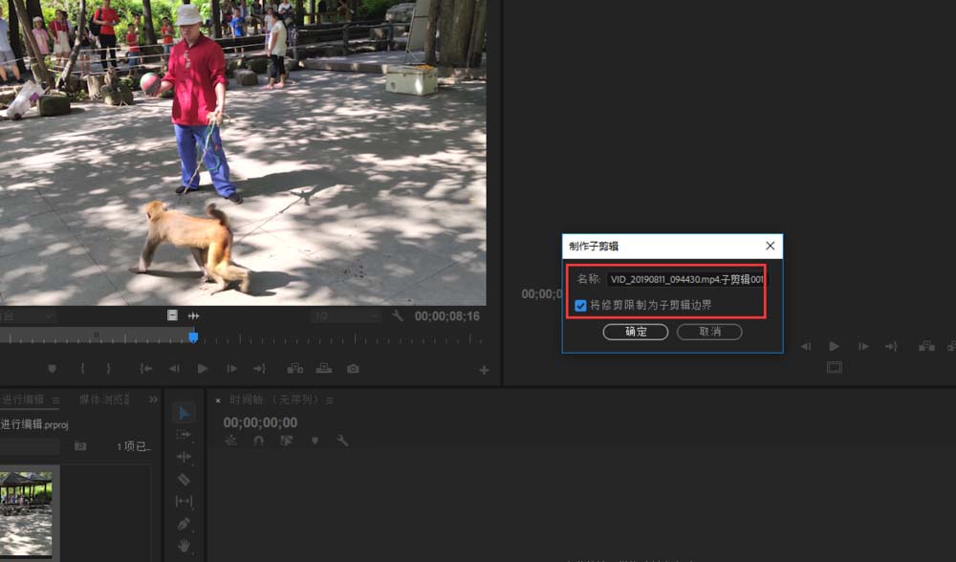Click the blue playhead on source scrubber
Viewport: 956px width, 562px height.
[193, 336]
